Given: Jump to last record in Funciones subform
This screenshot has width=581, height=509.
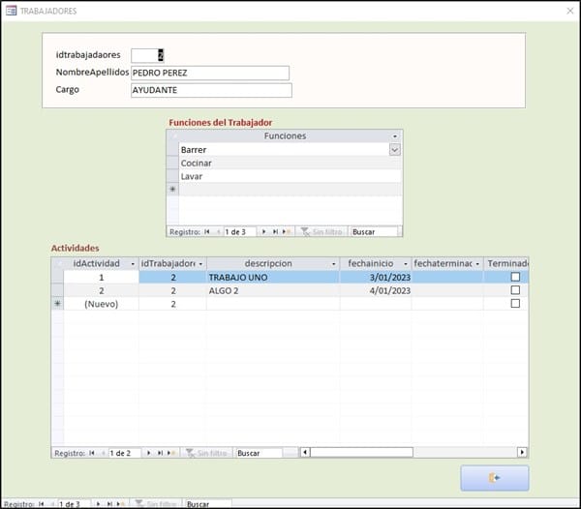Looking at the screenshot, I should click(x=275, y=231).
